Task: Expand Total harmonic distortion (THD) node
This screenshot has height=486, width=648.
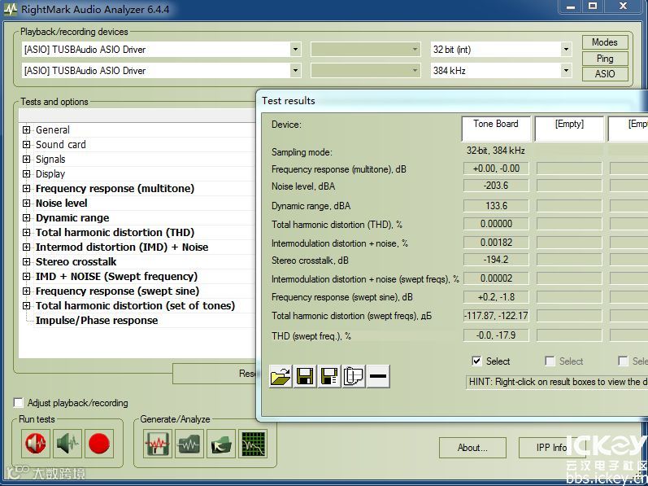Action: (x=27, y=233)
